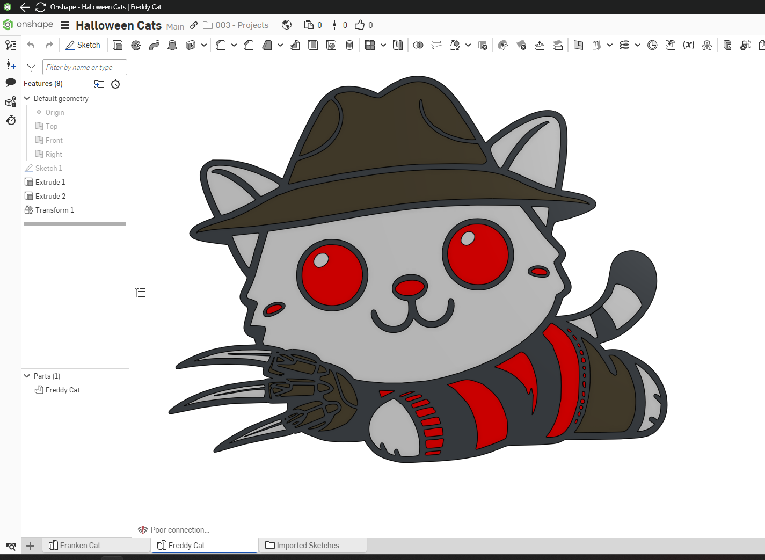Open the Variable (x) tool
The height and width of the screenshot is (560, 765).
(x=689, y=45)
